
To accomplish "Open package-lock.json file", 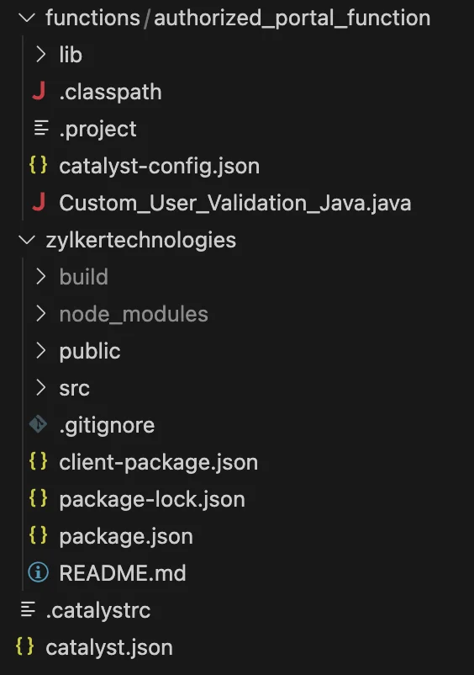I will coord(152,499).
